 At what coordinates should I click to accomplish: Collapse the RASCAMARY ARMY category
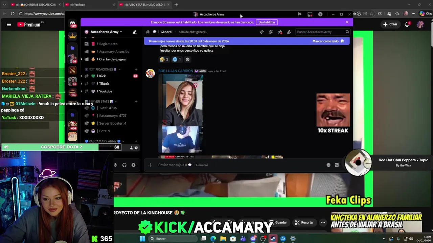[x=104, y=141]
